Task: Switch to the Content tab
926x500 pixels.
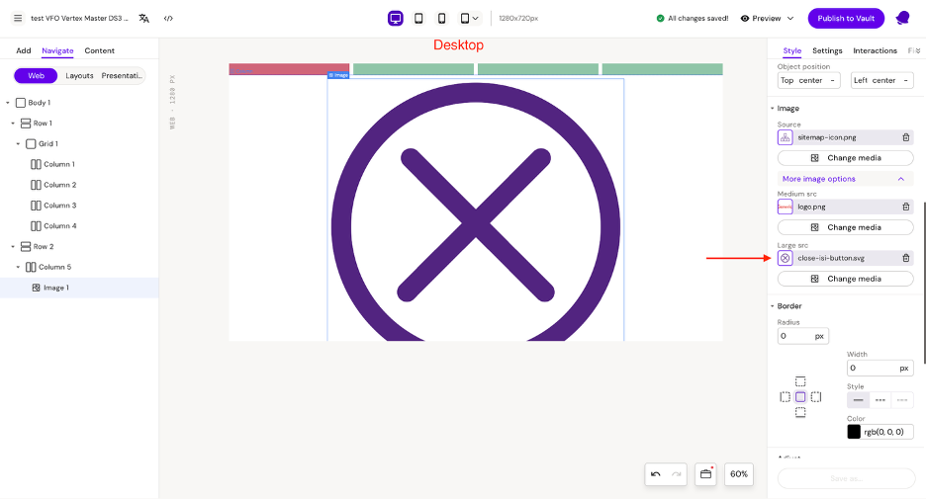Action: click(99, 50)
